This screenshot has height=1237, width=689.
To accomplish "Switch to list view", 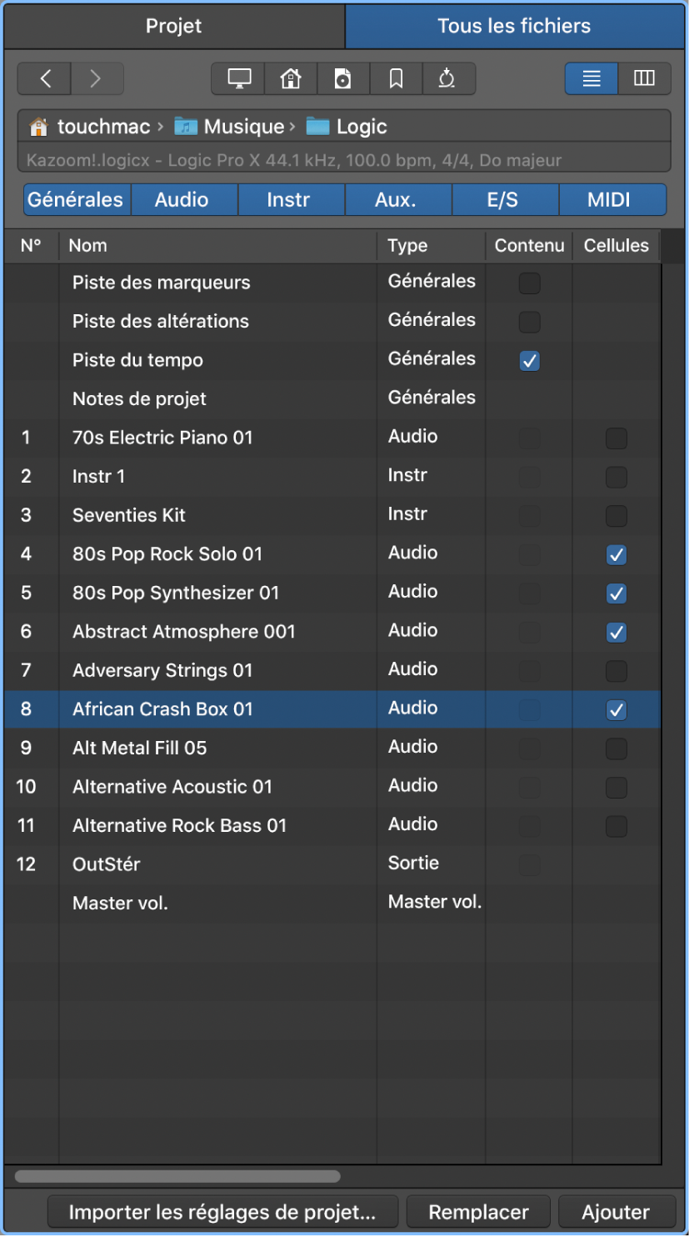I will click(592, 78).
